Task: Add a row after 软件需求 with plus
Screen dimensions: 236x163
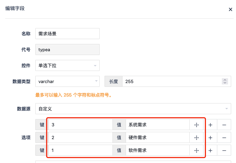Action: tap(210, 150)
